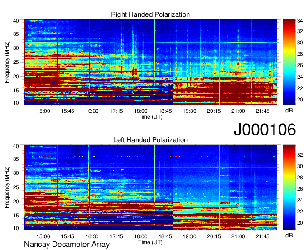The image size is (308, 250).
Task: Click the 10 MHz tick of Right Handed plot
Action: pos(16,103)
